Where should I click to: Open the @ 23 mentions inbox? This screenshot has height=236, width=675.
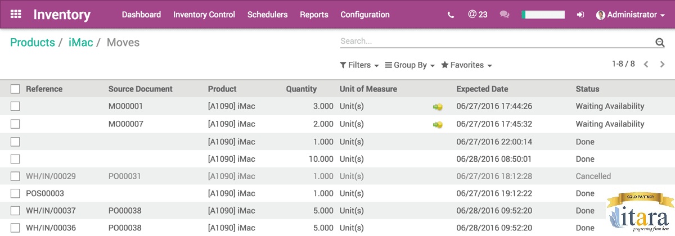[x=478, y=15]
